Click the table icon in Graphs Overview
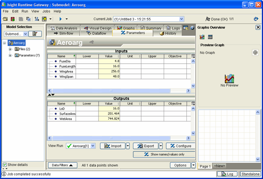Viewport: 263px width, 179px height. [x=210, y=37]
